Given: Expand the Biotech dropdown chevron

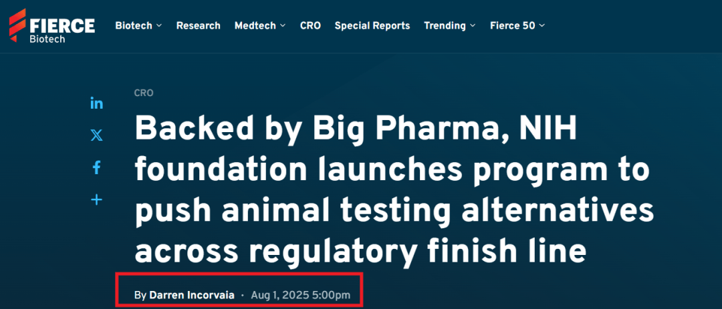Looking at the screenshot, I should tap(159, 26).
